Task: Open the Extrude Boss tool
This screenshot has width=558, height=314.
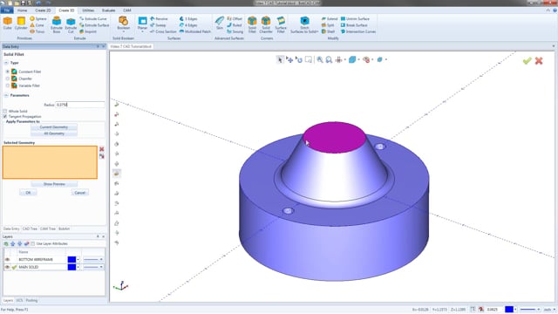Action: [56, 24]
